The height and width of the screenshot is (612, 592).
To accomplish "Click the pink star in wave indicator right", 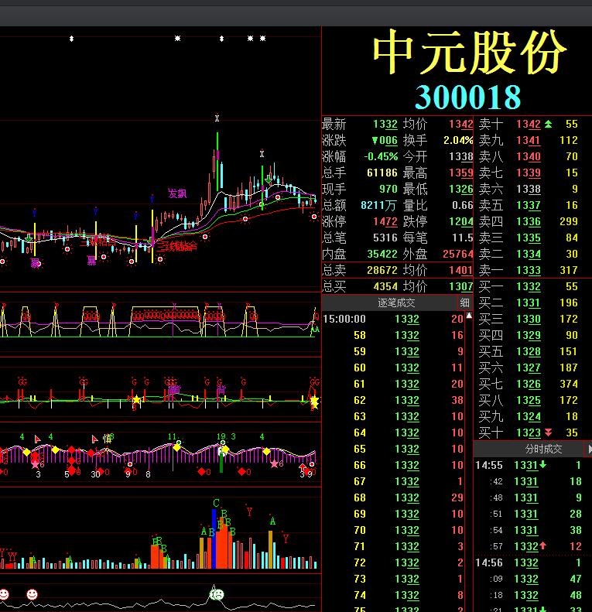I will pos(275,463).
